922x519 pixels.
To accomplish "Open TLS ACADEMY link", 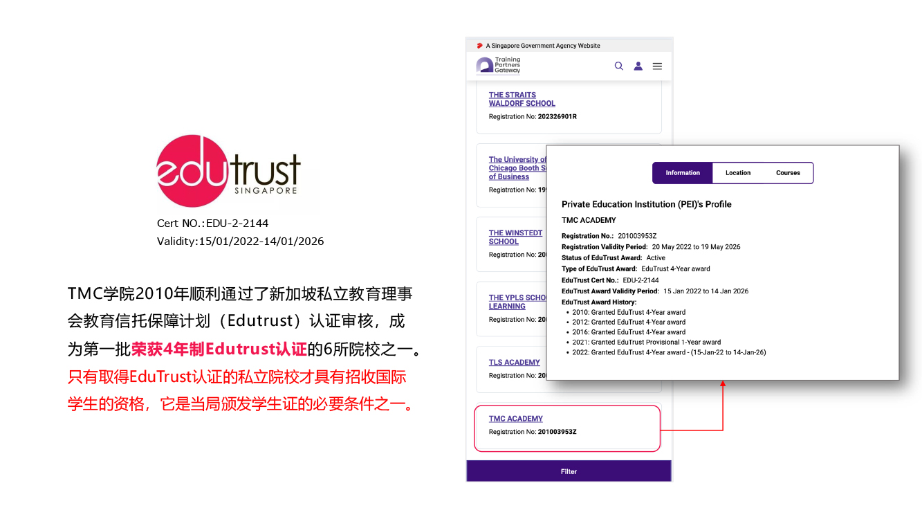I will (515, 363).
